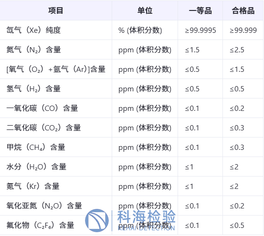
Task: Select first-grade ≤0.1 in 一氧化碳 row
Action: click(x=192, y=108)
